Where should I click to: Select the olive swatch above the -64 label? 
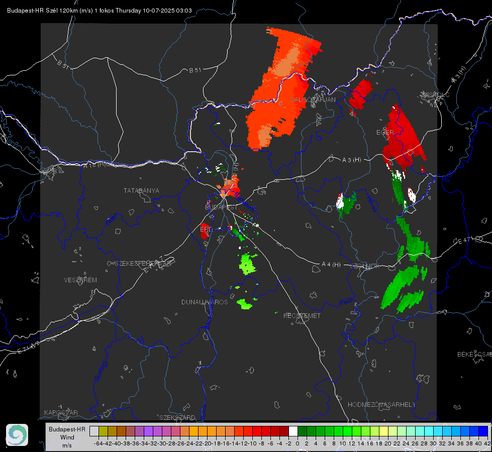coord(103,431)
